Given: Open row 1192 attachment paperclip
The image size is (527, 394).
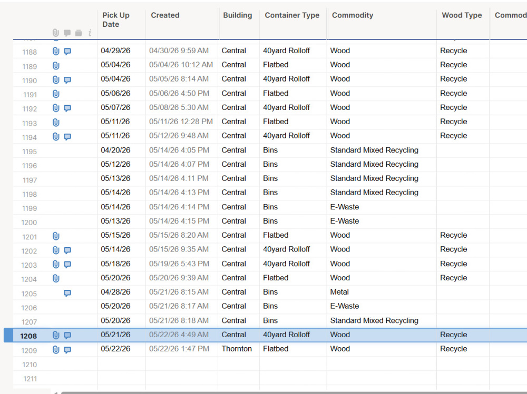Looking at the screenshot, I should coord(56,108).
